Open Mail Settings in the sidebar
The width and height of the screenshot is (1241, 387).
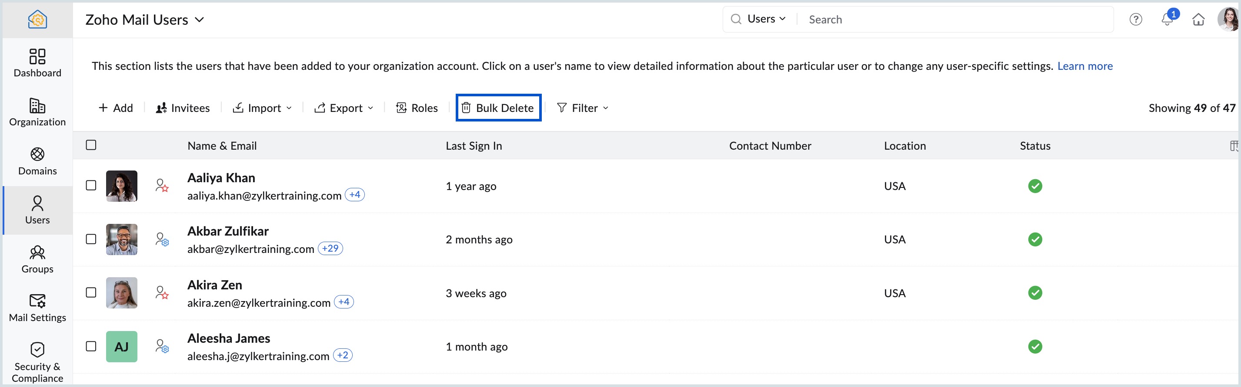pyautogui.click(x=37, y=308)
